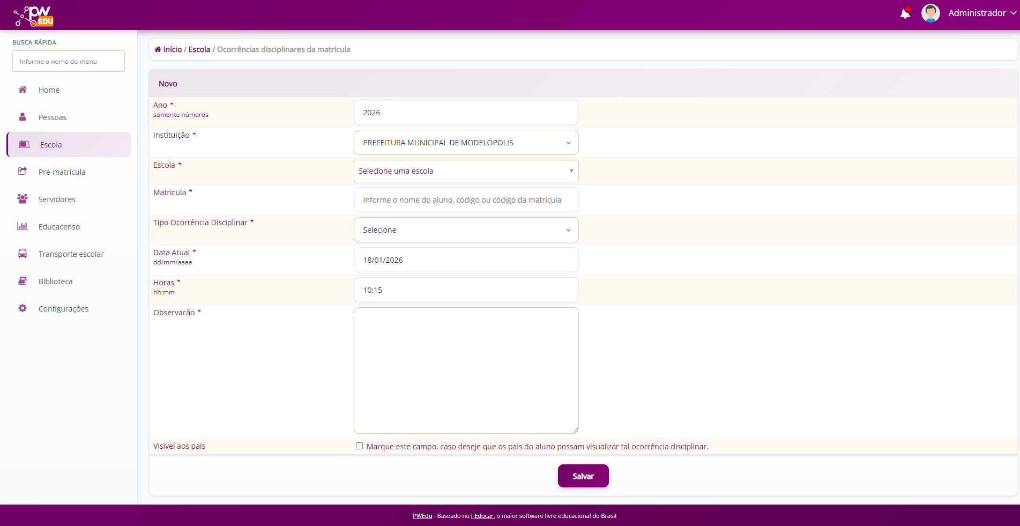Click the Observação text area
Viewport: 1020px width, 526px height.
466,370
